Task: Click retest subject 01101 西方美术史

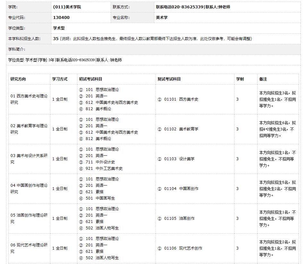Action: (181, 99)
